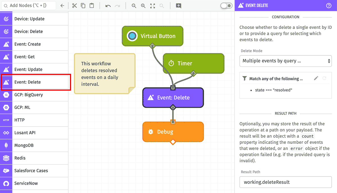Click the Debug bug icon
The height and width of the screenshot is (193, 337).
click(x=151, y=132)
